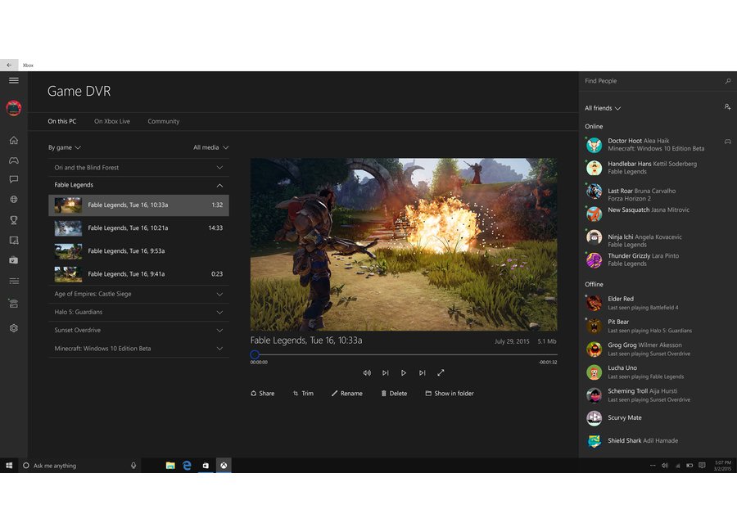Viewport: 737px width, 532px height.
Task: Click the Trim button
Action: (303, 394)
